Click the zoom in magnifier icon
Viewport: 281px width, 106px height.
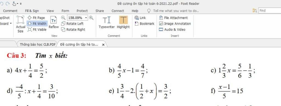(x=91, y=18)
